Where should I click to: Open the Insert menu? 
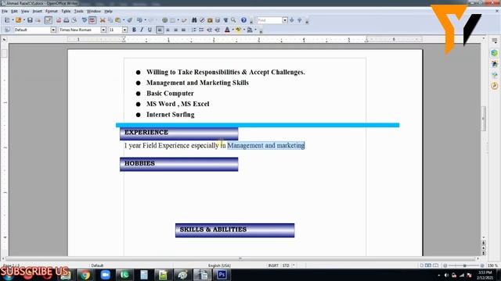(37, 11)
